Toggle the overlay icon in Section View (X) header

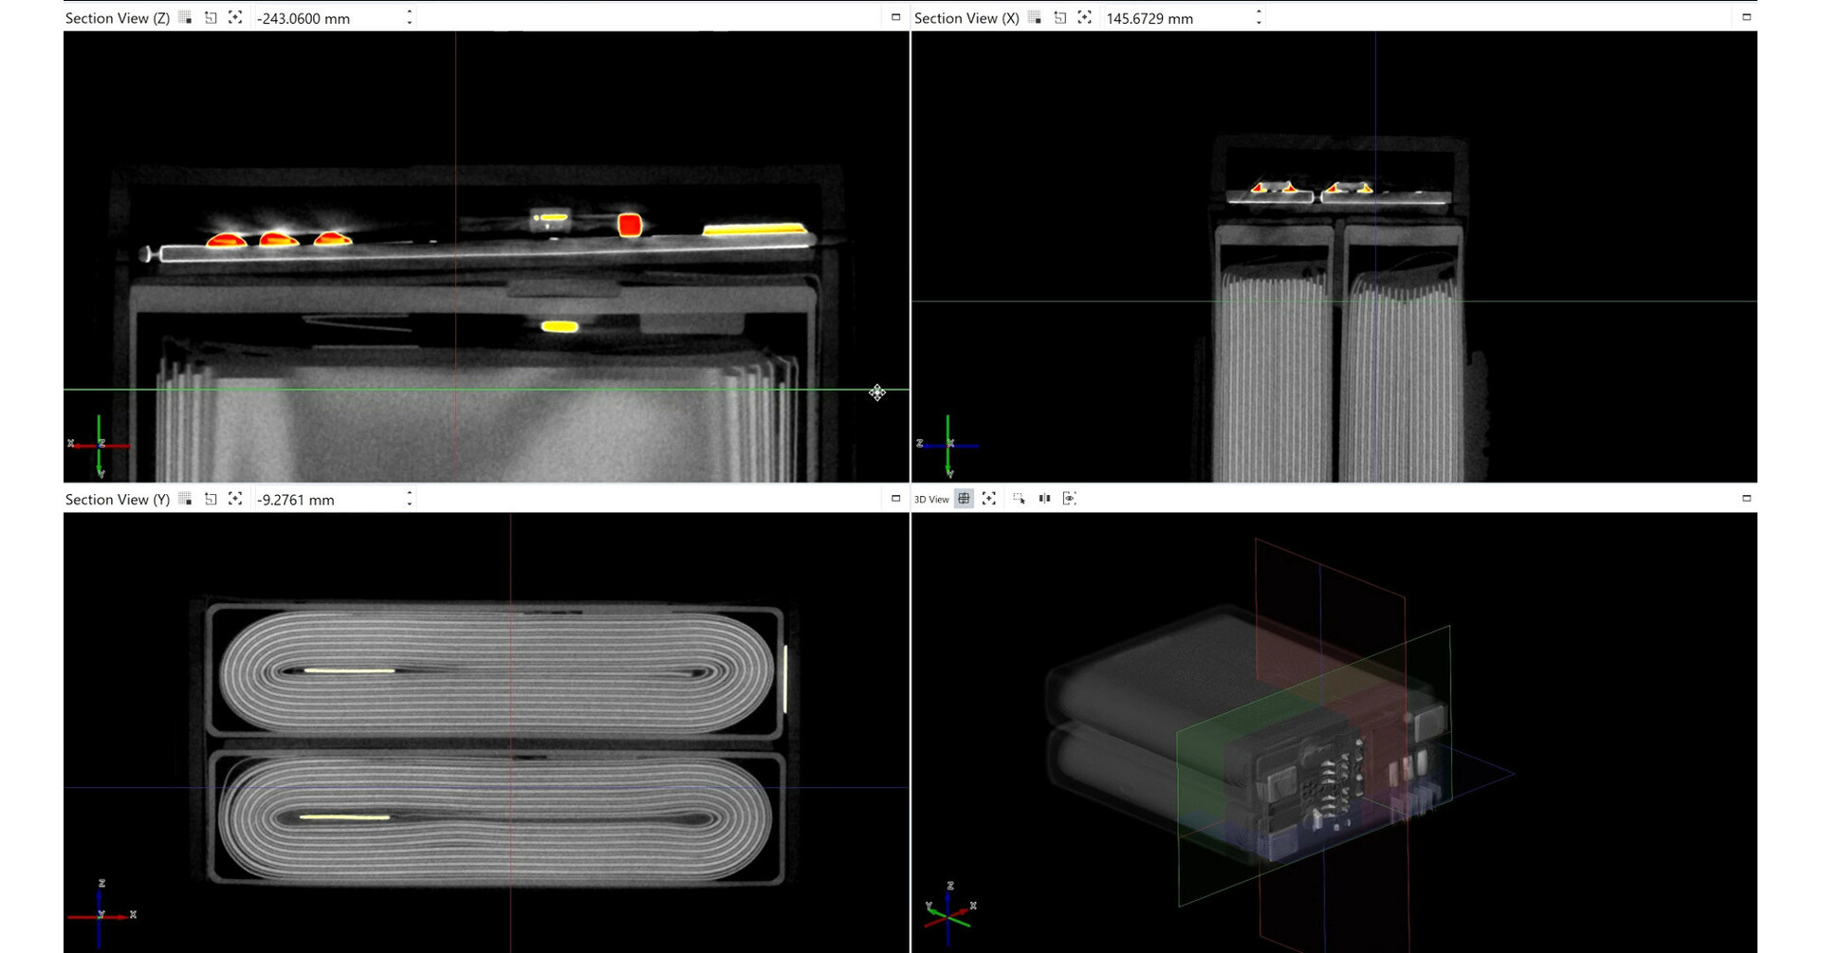1034,17
